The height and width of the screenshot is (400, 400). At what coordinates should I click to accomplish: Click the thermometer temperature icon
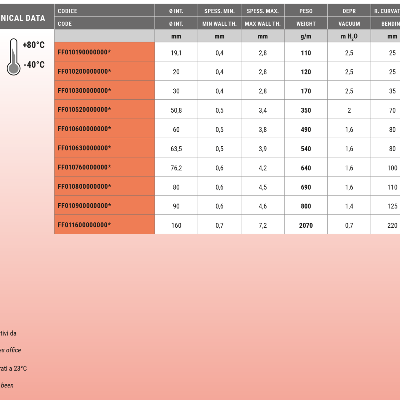click(13, 57)
